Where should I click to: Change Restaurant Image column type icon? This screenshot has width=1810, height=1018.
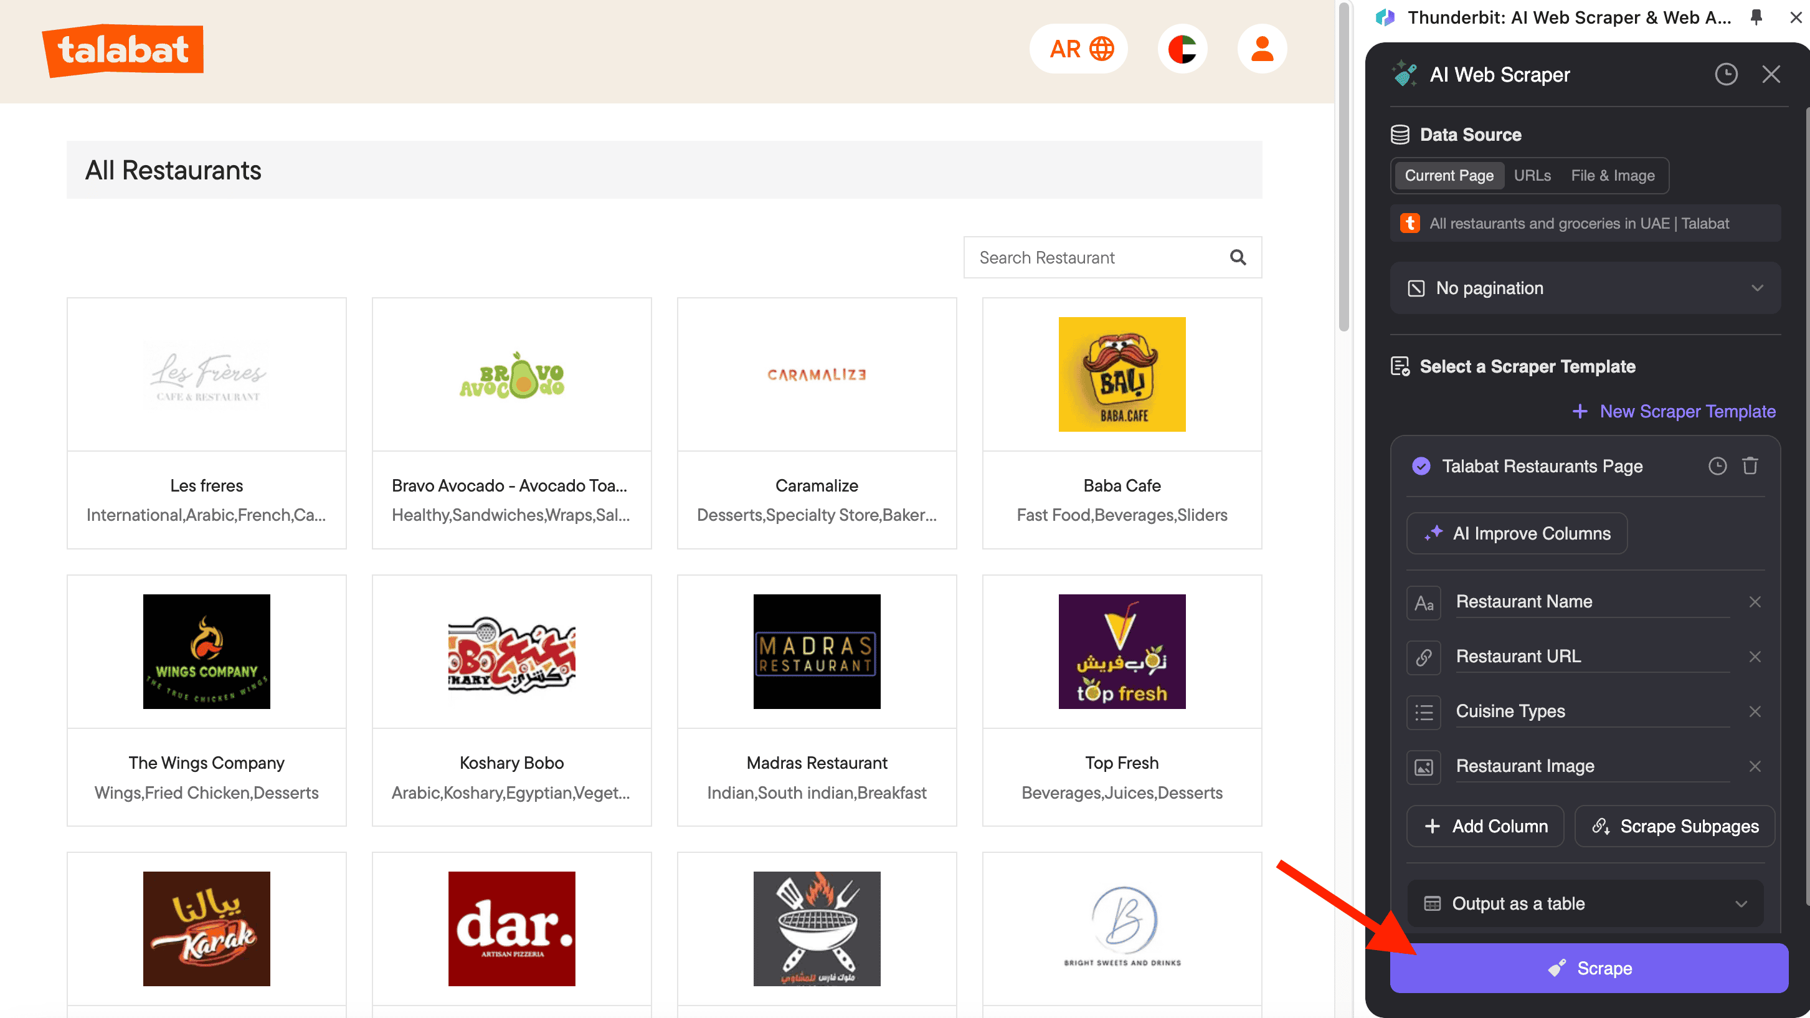pyautogui.click(x=1424, y=766)
